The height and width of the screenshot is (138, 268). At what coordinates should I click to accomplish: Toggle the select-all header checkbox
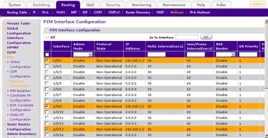click(x=47, y=54)
